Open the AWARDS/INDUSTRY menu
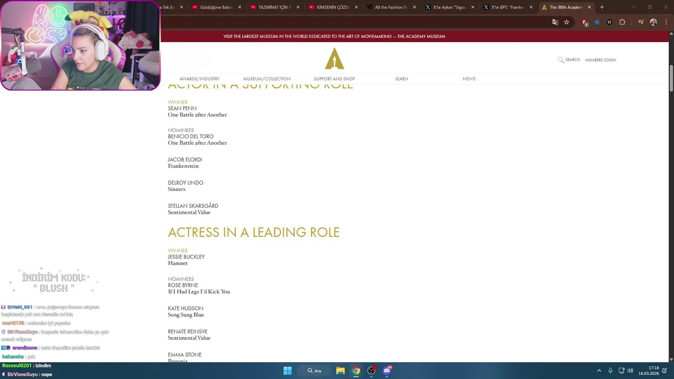 (200, 79)
